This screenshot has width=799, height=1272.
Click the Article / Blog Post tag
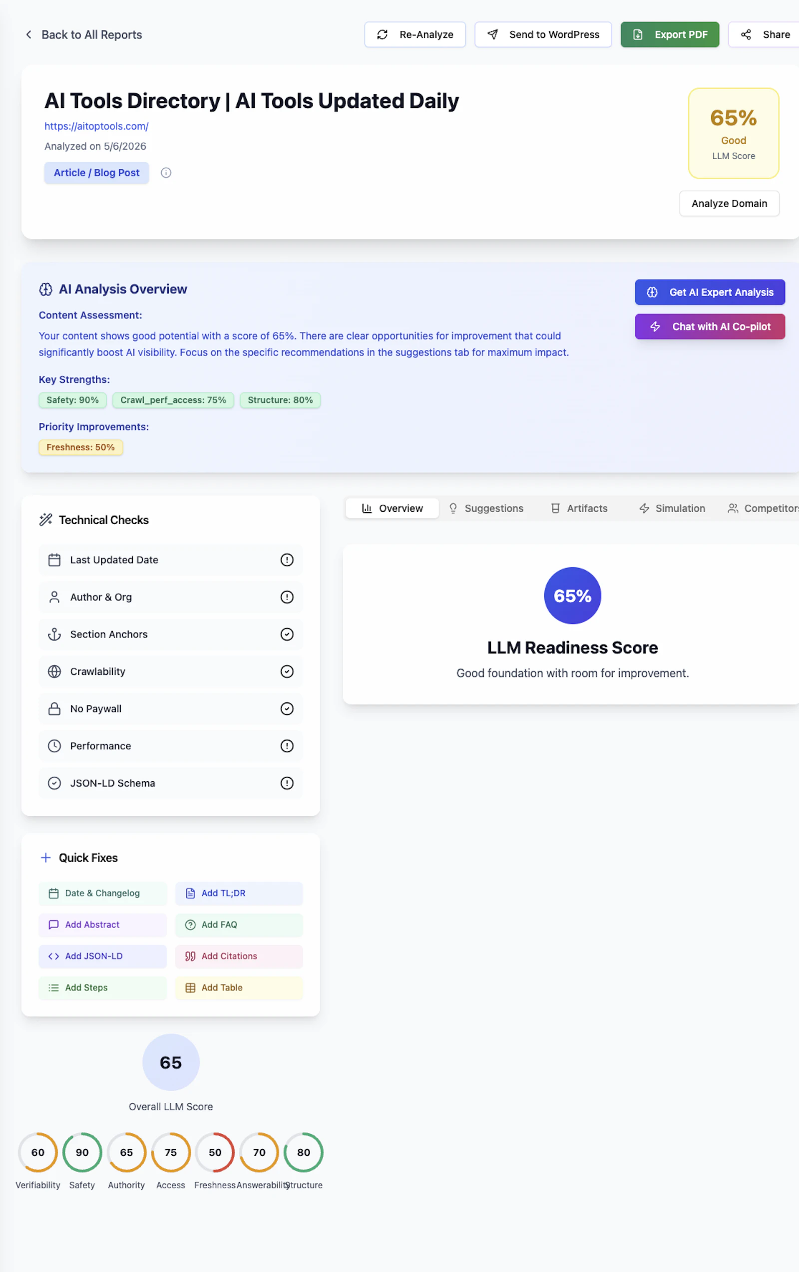coord(97,173)
